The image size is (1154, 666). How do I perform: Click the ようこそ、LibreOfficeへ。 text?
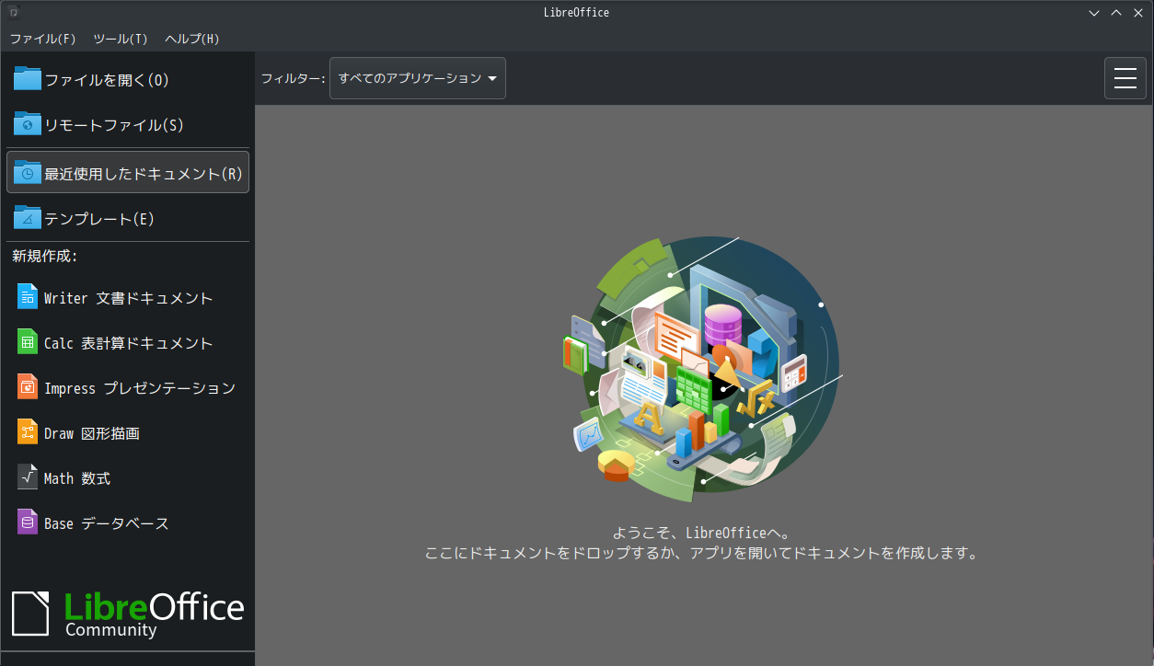(701, 533)
